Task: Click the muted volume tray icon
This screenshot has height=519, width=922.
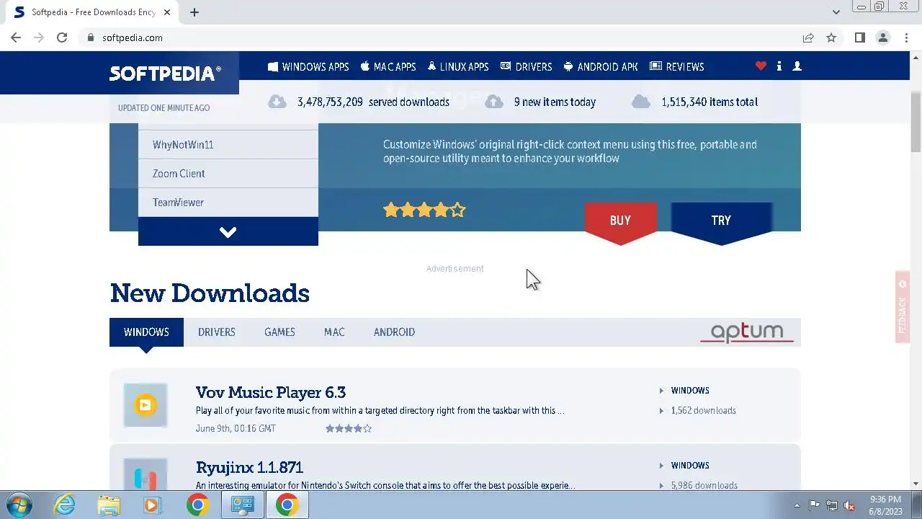Action: tap(850, 505)
